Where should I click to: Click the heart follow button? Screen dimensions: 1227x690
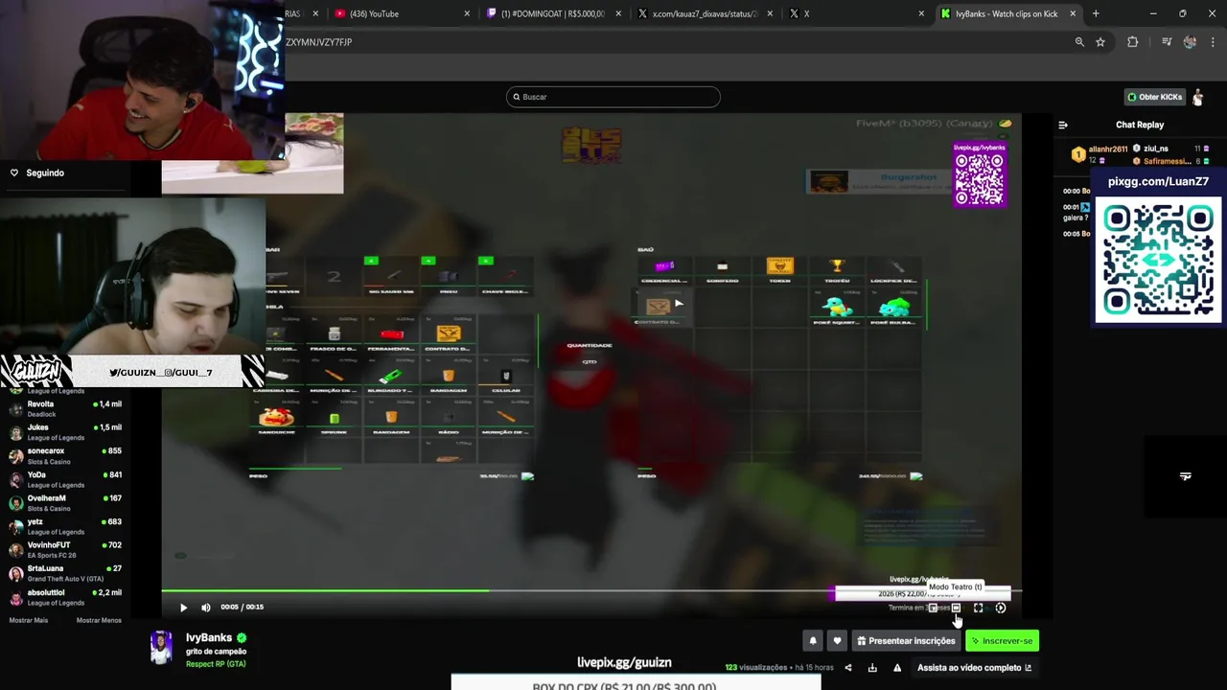(x=837, y=641)
